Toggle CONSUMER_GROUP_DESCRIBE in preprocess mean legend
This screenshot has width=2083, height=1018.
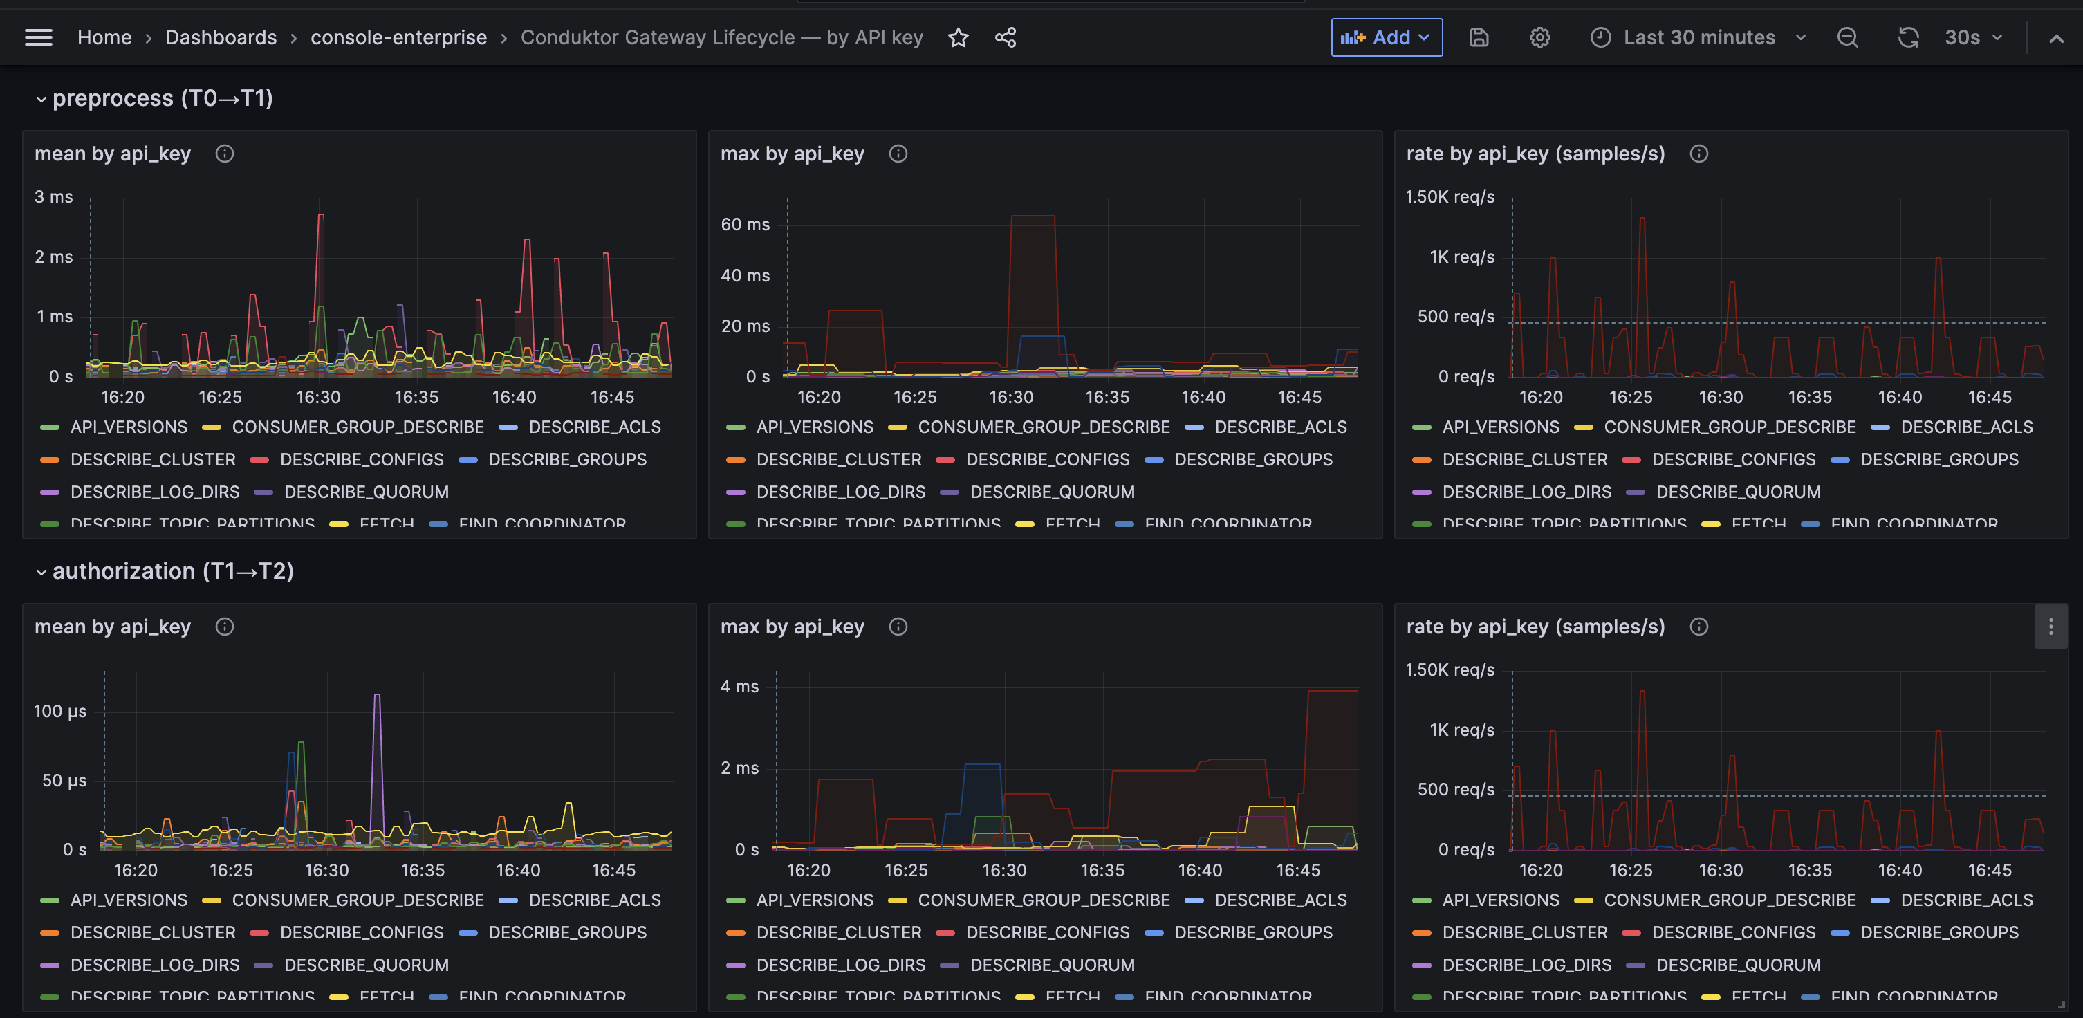(x=358, y=427)
